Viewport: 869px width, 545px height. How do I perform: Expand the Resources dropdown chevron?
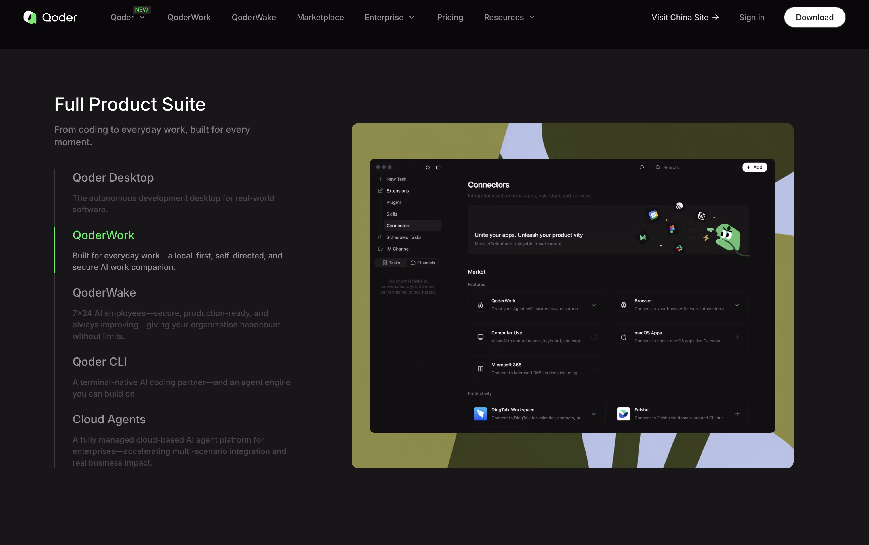point(532,17)
